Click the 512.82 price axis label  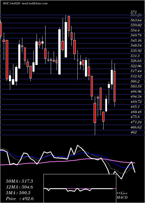pyautogui.click(x=136, y=76)
